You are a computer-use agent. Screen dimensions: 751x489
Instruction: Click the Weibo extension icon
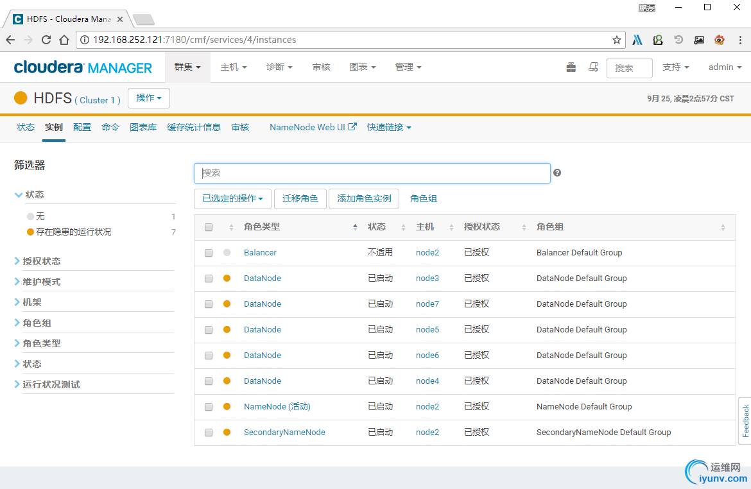click(719, 40)
